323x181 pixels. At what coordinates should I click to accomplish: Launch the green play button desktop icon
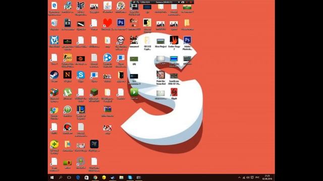pos(134,93)
